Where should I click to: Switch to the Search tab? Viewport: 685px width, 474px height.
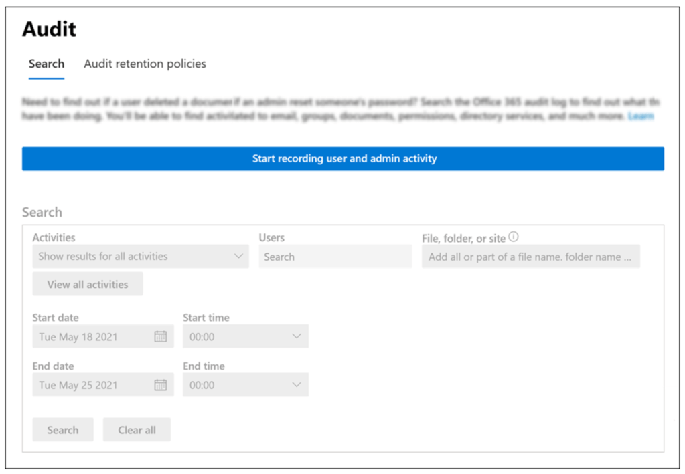point(46,64)
